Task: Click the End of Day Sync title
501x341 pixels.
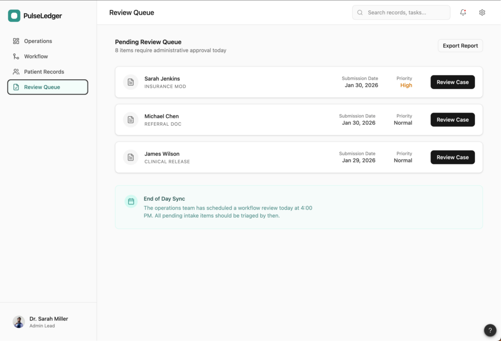Action: tap(164, 199)
